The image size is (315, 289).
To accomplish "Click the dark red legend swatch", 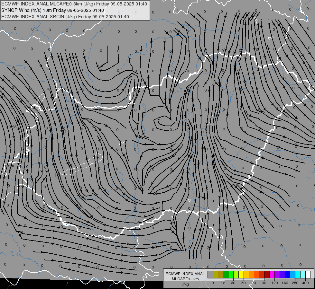I will (x=267, y=275).
